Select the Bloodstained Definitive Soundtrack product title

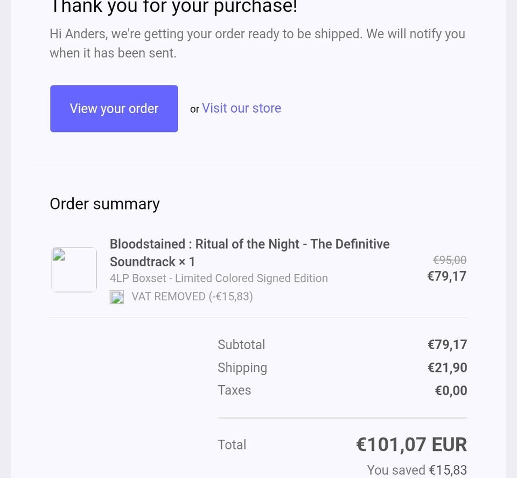pyautogui.click(x=249, y=253)
